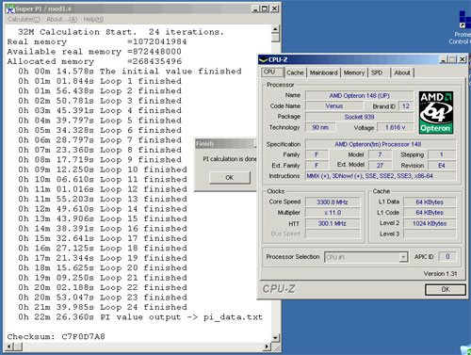Click the 'Allocated memory =268435496' line
Viewport: 471px width, 355px height.
click(x=94, y=61)
